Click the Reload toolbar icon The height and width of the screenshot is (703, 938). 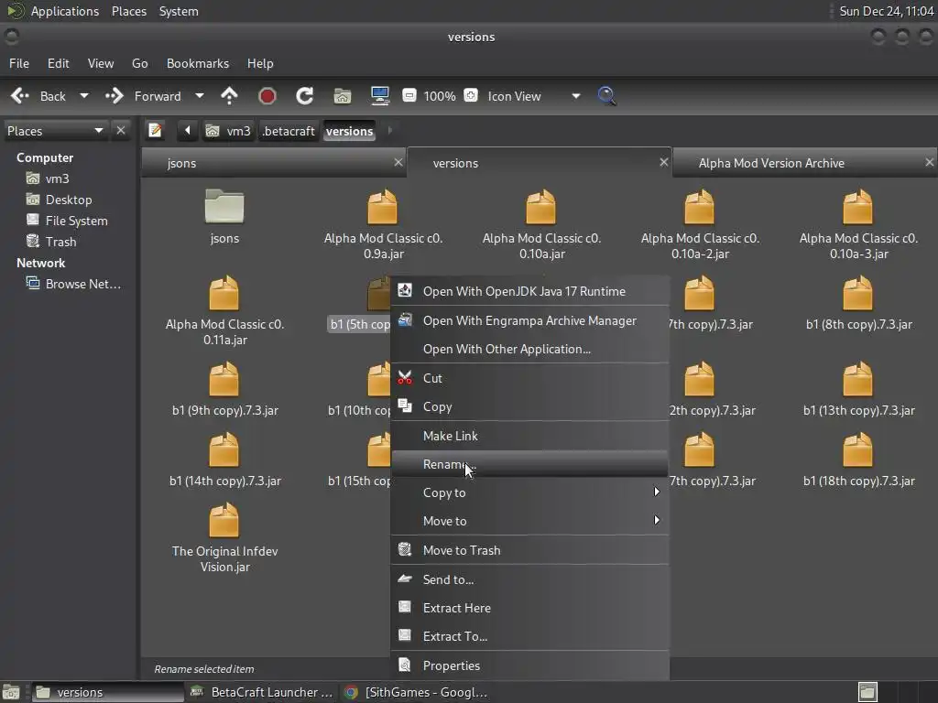pos(305,96)
